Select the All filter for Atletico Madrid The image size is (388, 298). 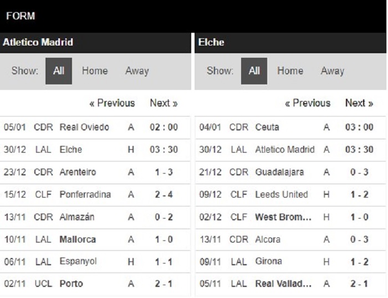(x=59, y=71)
